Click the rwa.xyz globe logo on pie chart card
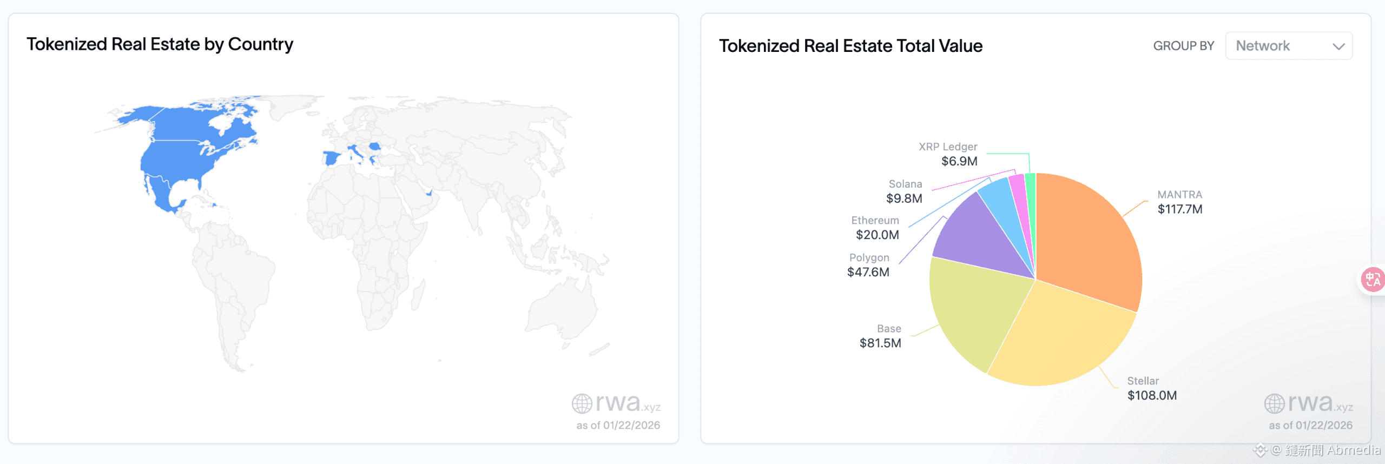1385x464 pixels. coord(1274,403)
